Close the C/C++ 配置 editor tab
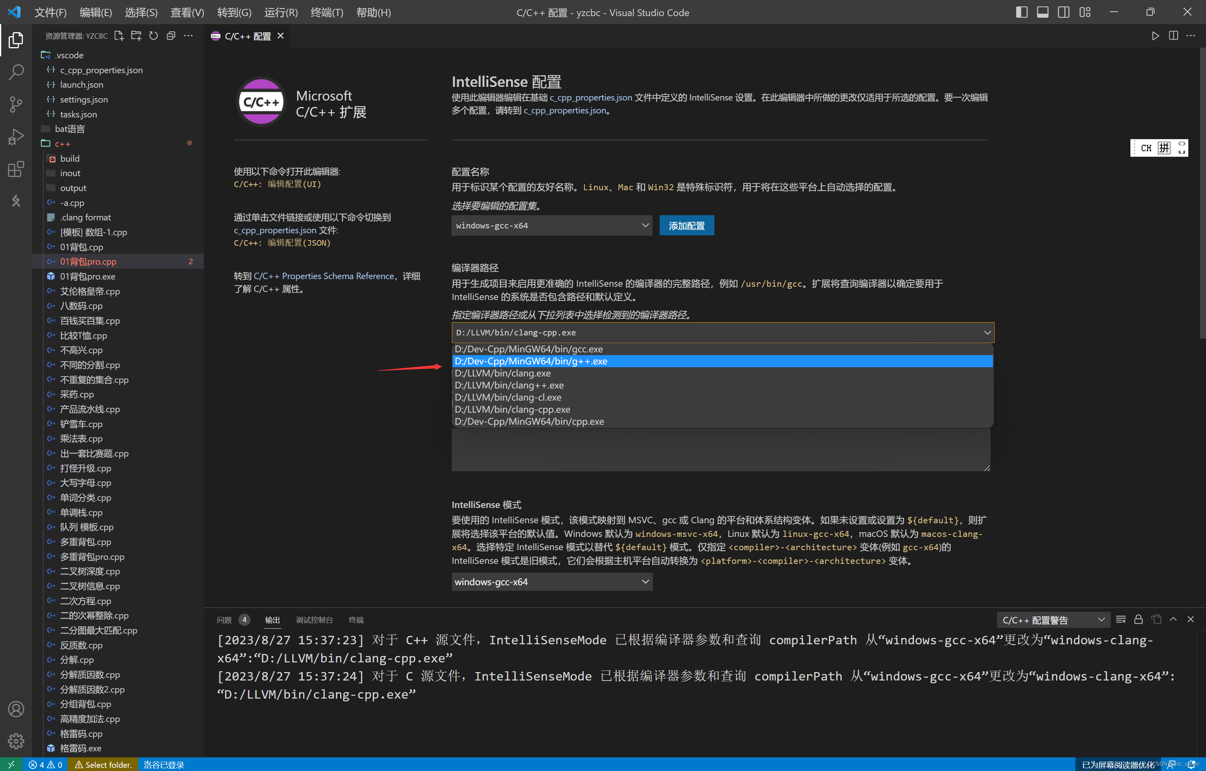The width and height of the screenshot is (1206, 771). tap(281, 35)
